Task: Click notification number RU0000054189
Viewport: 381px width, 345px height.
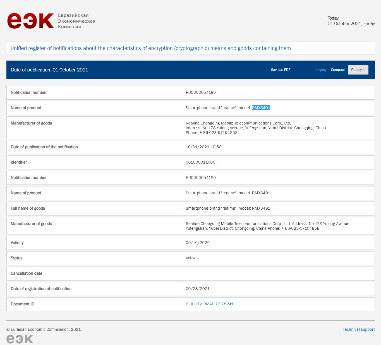Action: point(201,92)
